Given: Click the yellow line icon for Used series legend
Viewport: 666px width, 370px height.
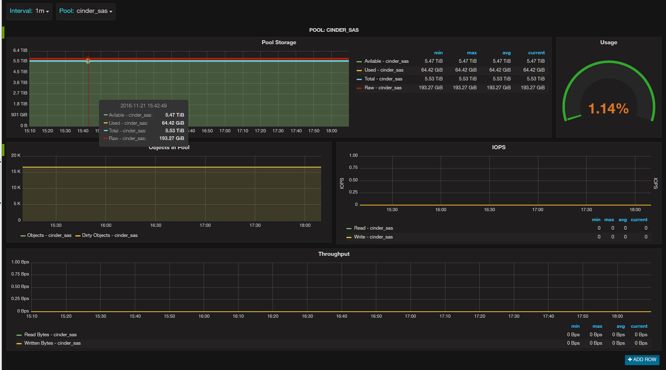Looking at the screenshot, I should click(359, 70).
